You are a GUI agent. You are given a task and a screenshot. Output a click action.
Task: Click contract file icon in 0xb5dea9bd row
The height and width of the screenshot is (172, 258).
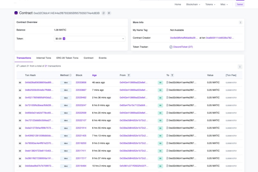pyautogui.click(x=167, y=166)
